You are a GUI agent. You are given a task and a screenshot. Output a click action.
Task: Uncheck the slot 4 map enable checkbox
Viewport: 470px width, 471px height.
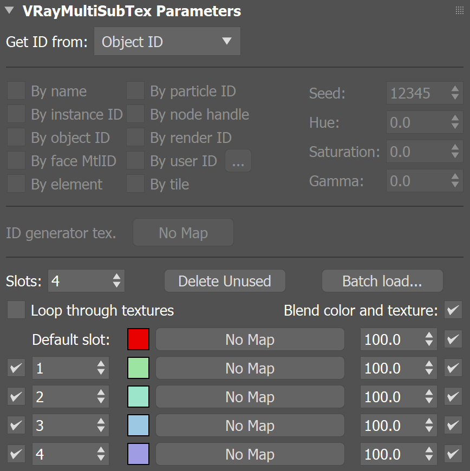[452, 454]
